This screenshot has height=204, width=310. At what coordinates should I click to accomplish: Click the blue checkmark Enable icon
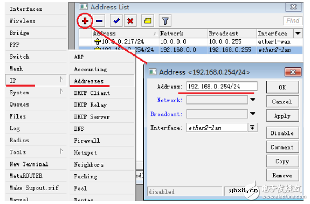click(117, 21)
